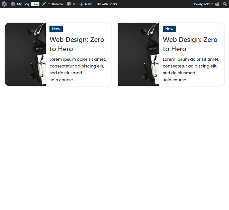The image size is (229, 210).
Task: Click the plus icon next to New
Action: tap(81, 4)
